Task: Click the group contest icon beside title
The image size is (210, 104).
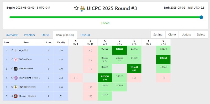Action: (83, 9)
